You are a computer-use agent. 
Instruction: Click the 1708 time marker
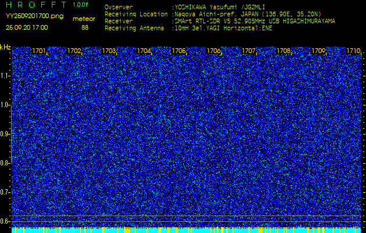283,51
